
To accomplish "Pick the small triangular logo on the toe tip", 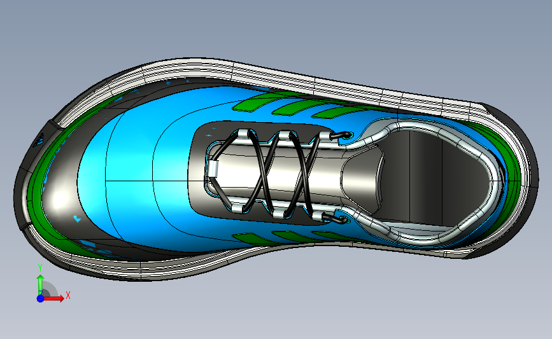I will click(x=38, y=140).
